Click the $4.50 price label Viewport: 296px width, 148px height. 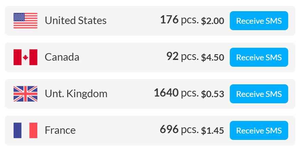pos(212,58)
